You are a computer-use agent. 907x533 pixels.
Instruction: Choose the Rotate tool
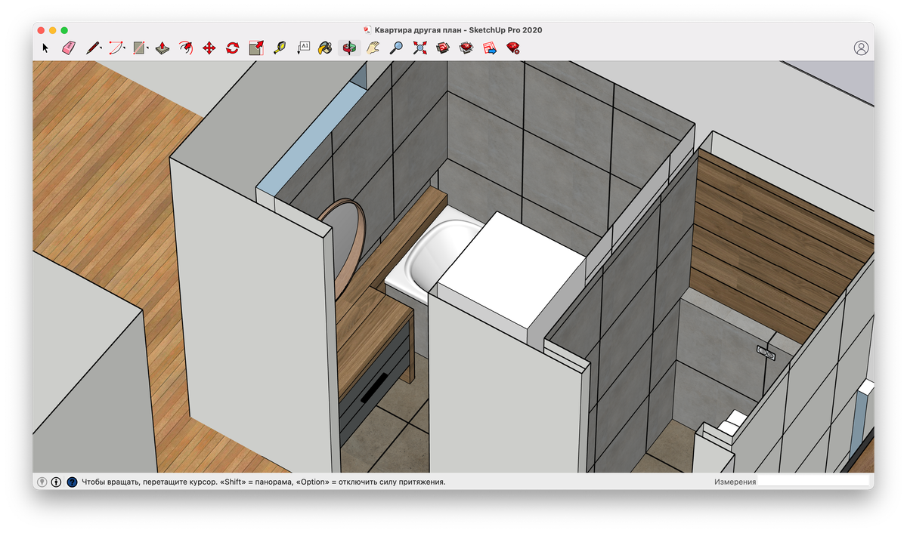tap(232, 48)
